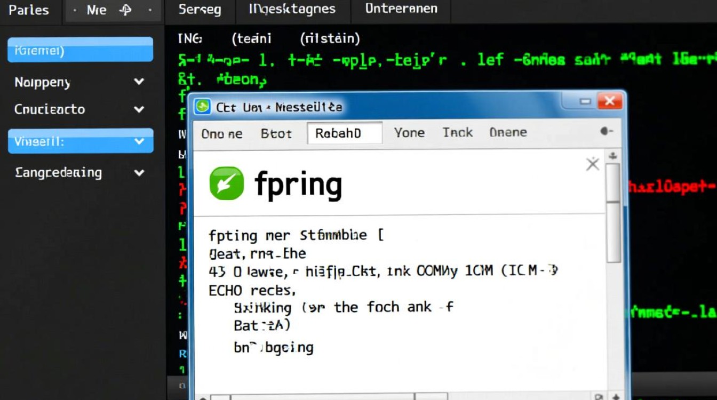
Task: Close the dialog with red X button
Action: point(609,101)
